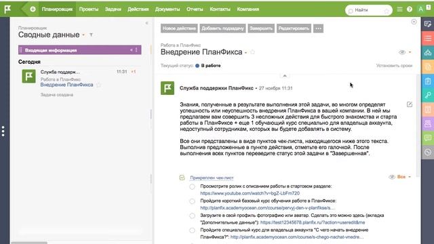Open the Все dropdown in checklist area
This screenshot has height=244, width=434.
pos(404,177)
